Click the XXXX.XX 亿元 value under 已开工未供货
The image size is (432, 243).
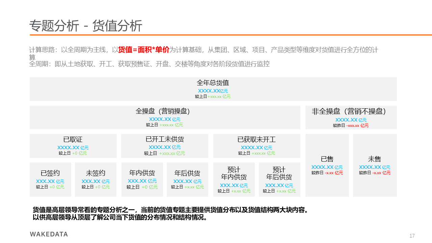[x=165, y=147]
